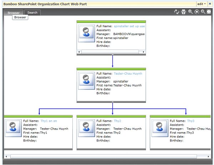214x165 pixels.
Task: Switch to the Search tab
Action: [32, 12]
